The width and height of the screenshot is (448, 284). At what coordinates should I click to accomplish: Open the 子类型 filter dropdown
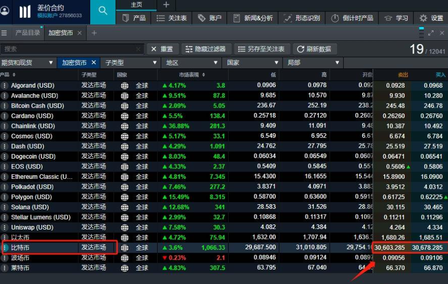pos(131,63)
